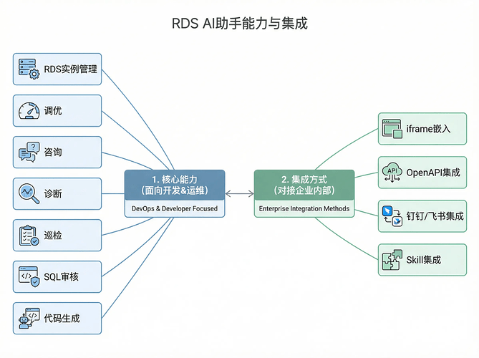Click the RDS server gear icon
This screenshot has width=479, height=358.
[x=29, y=69]
